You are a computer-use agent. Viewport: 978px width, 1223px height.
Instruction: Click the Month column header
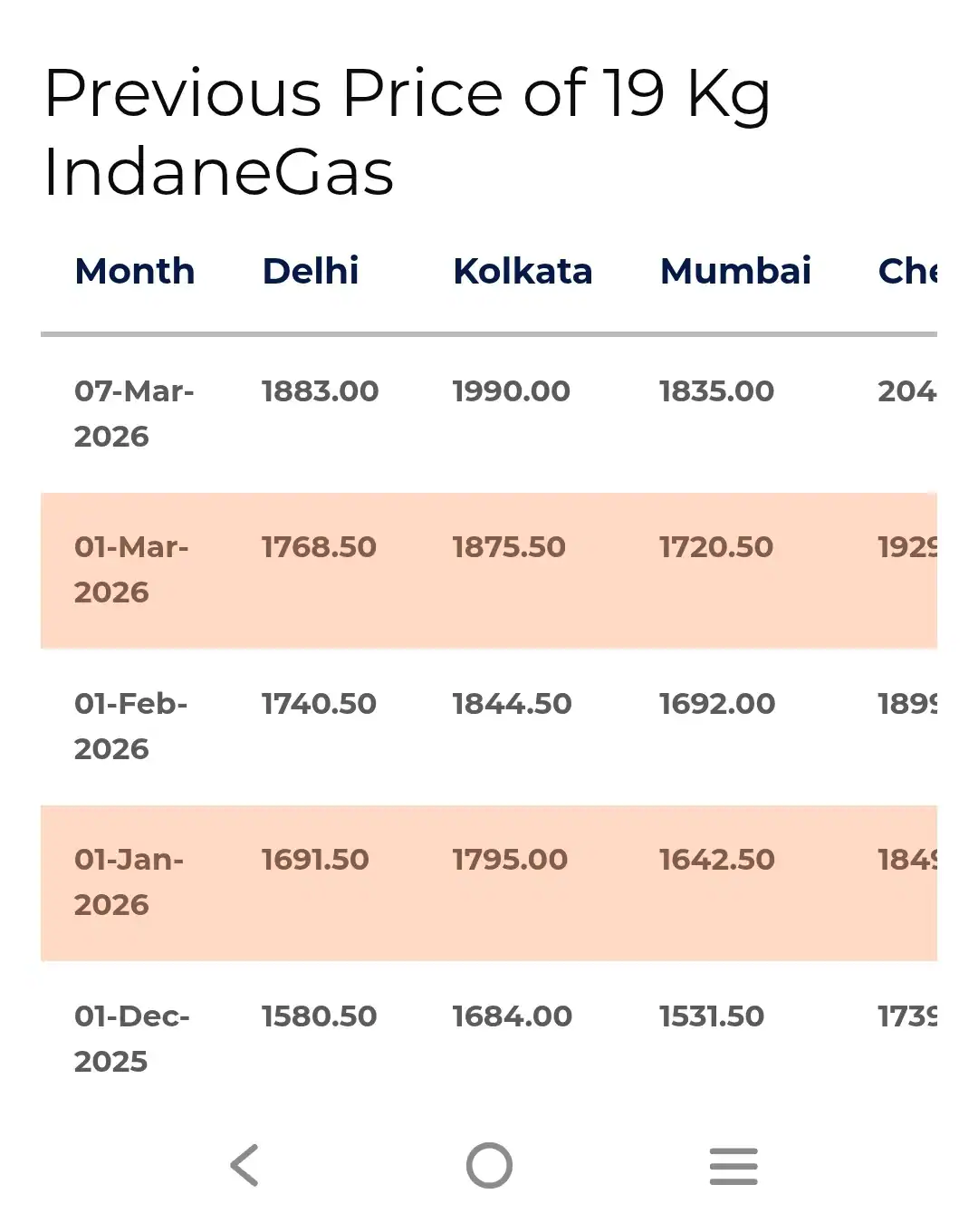click(x=135, y=271)
